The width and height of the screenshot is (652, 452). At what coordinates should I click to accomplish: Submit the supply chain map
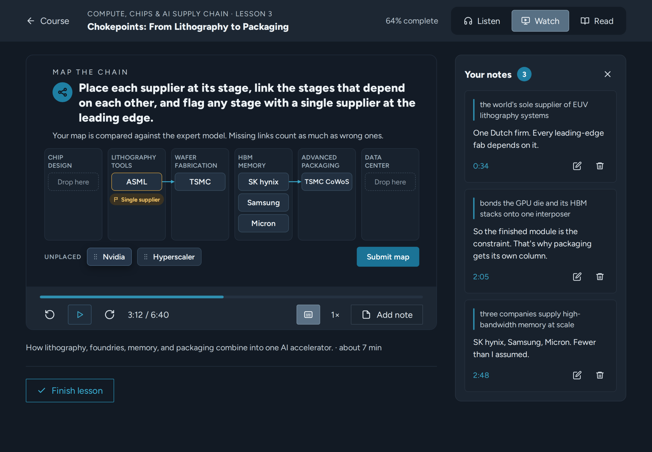point(388,257)
